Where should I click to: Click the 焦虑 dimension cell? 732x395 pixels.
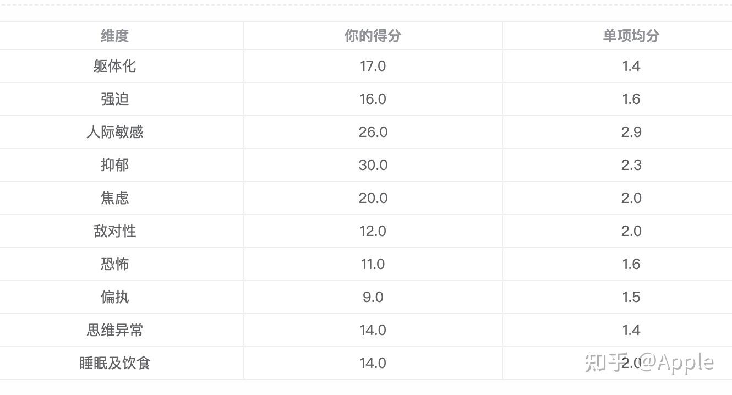[115, 198]
